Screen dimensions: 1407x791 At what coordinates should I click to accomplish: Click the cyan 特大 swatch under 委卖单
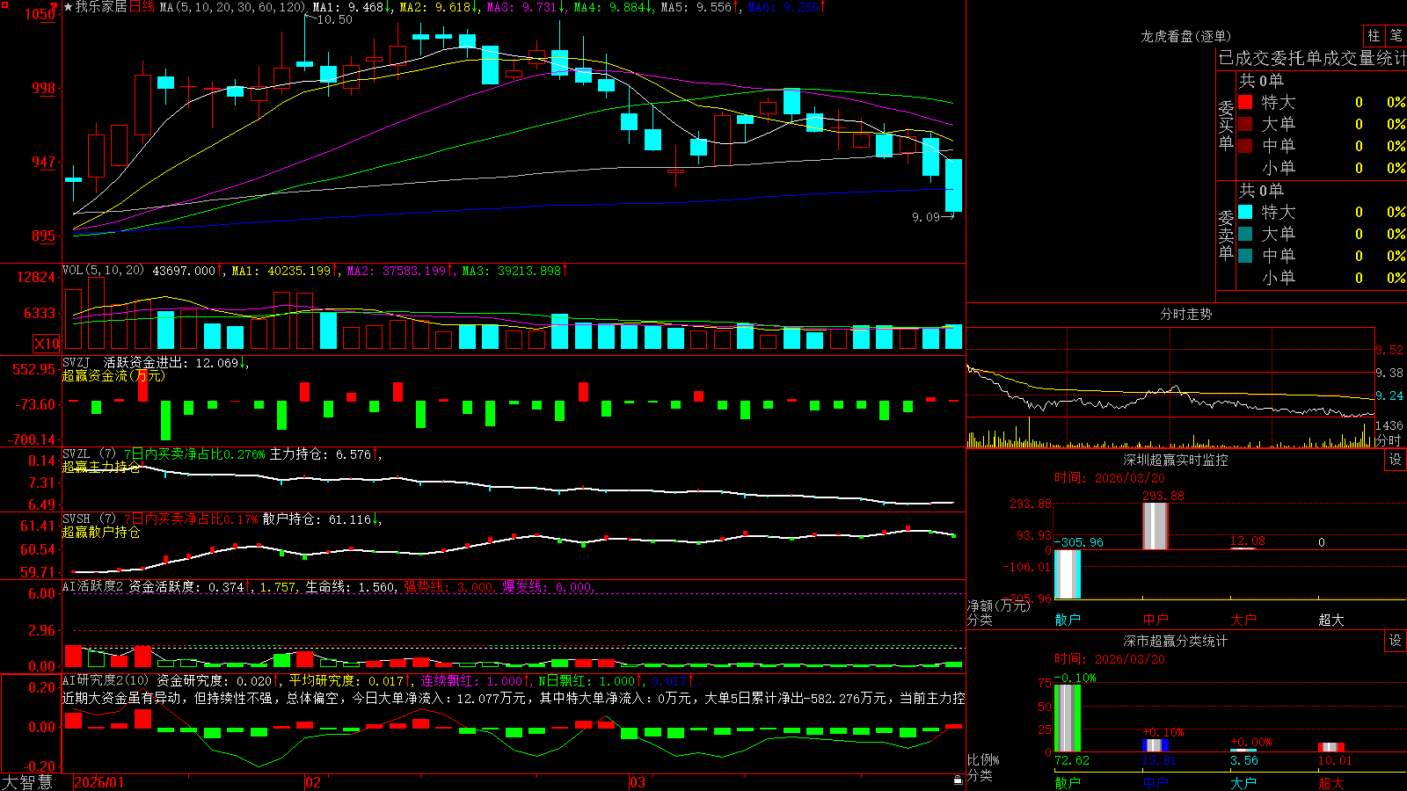pyautogui.click(x=1245, y=212)
